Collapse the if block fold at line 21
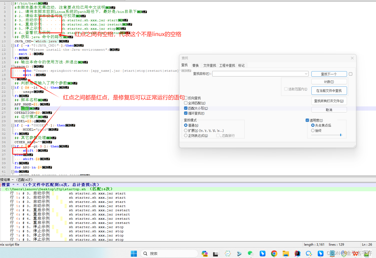 13,87
